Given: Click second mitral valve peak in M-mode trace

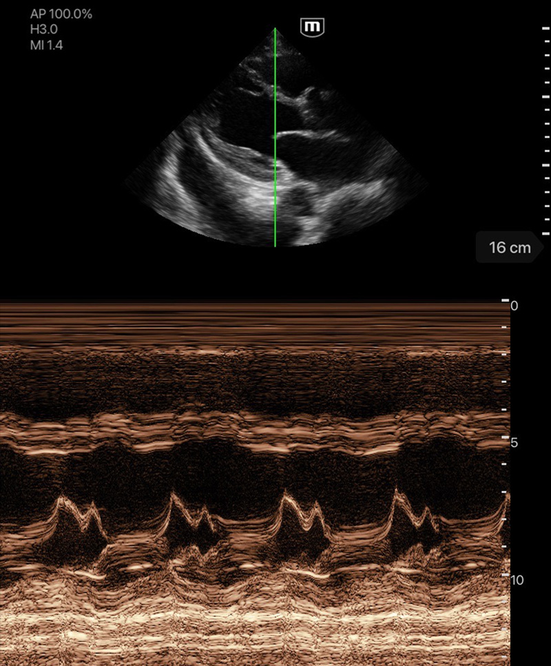Looking at the screenshot, I should 174,496.
